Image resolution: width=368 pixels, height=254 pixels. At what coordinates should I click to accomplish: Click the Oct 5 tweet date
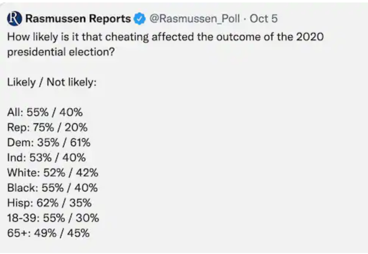pyautogui.click(x=264, y=19)
